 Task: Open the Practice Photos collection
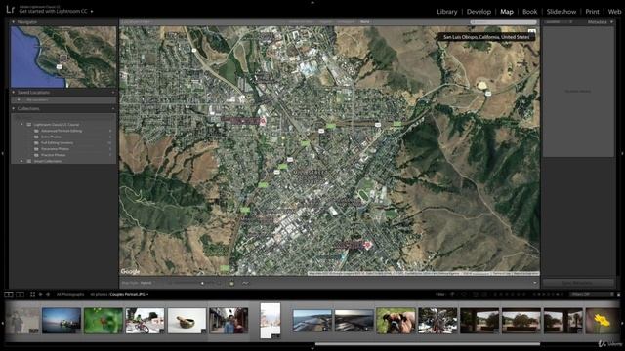tap(53, 155)
